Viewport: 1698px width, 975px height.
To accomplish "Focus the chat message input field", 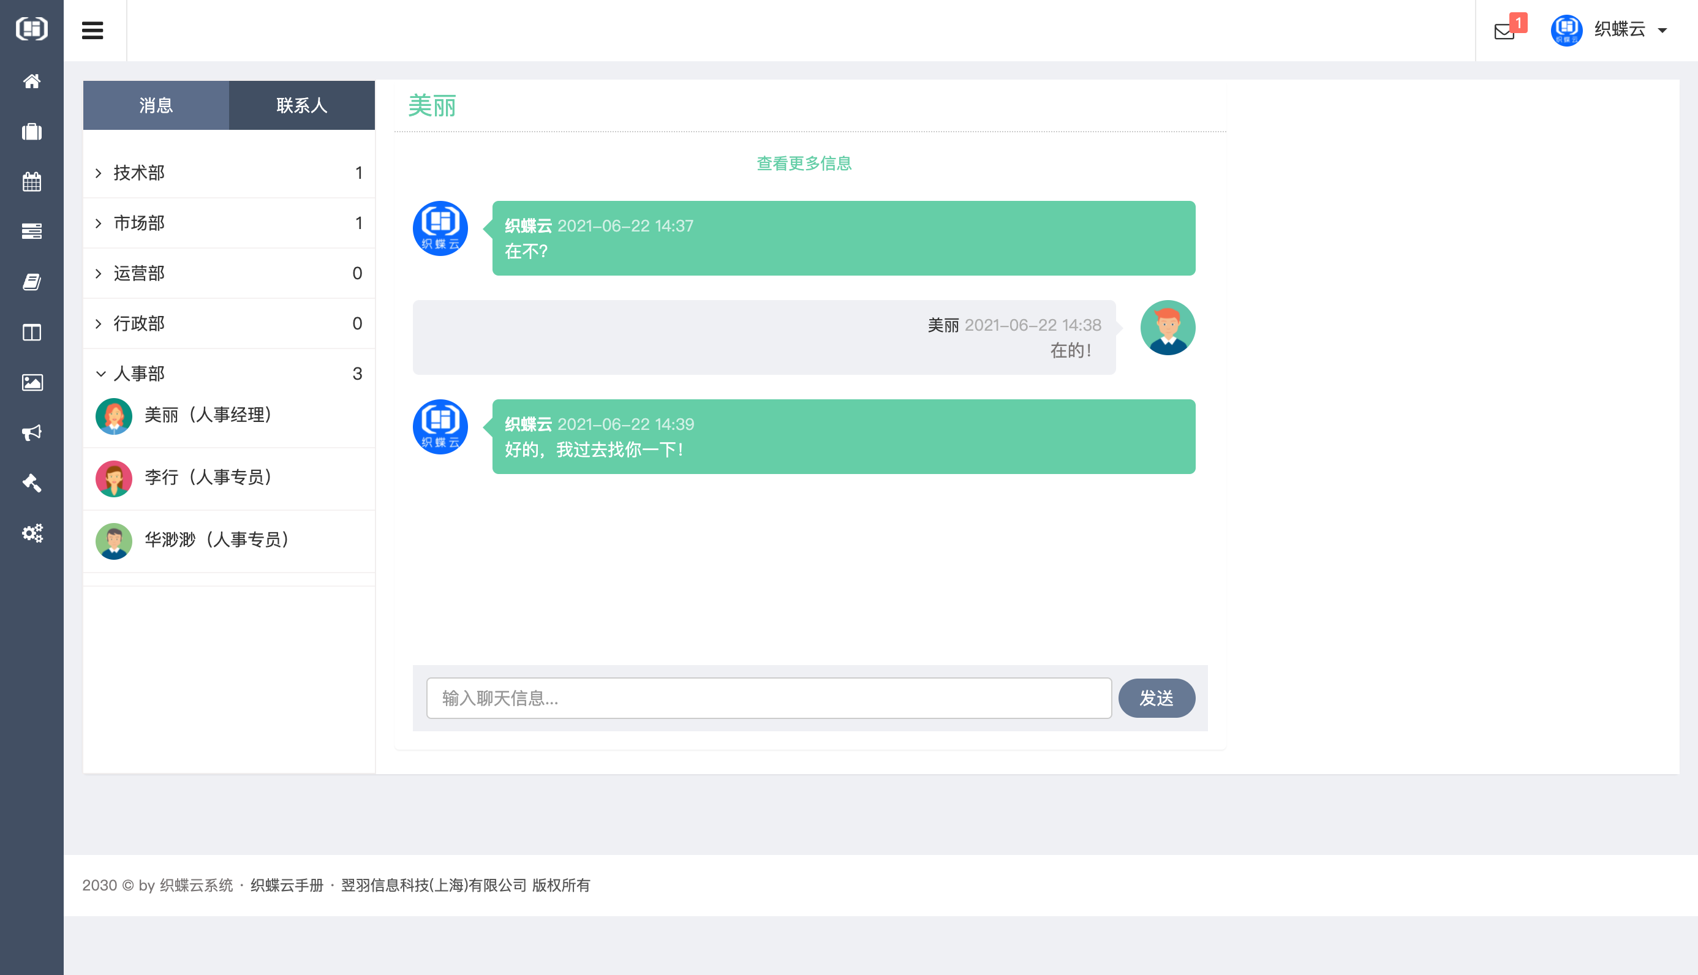I will click(769, 698).
